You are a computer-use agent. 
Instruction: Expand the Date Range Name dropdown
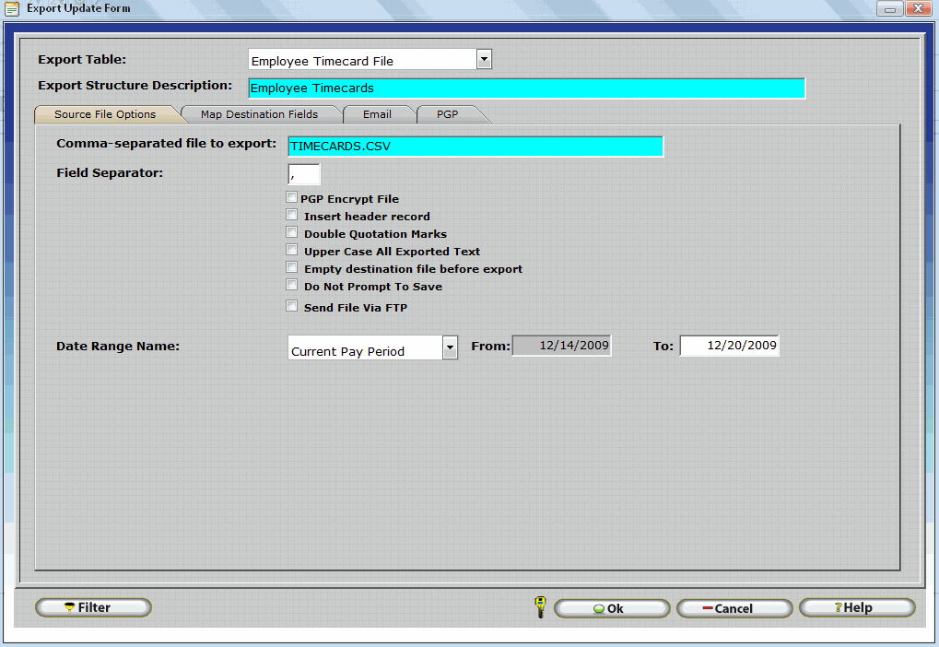450,347
